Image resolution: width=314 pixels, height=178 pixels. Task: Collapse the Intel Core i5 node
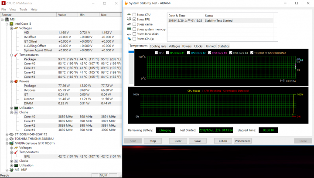[7, 24]
